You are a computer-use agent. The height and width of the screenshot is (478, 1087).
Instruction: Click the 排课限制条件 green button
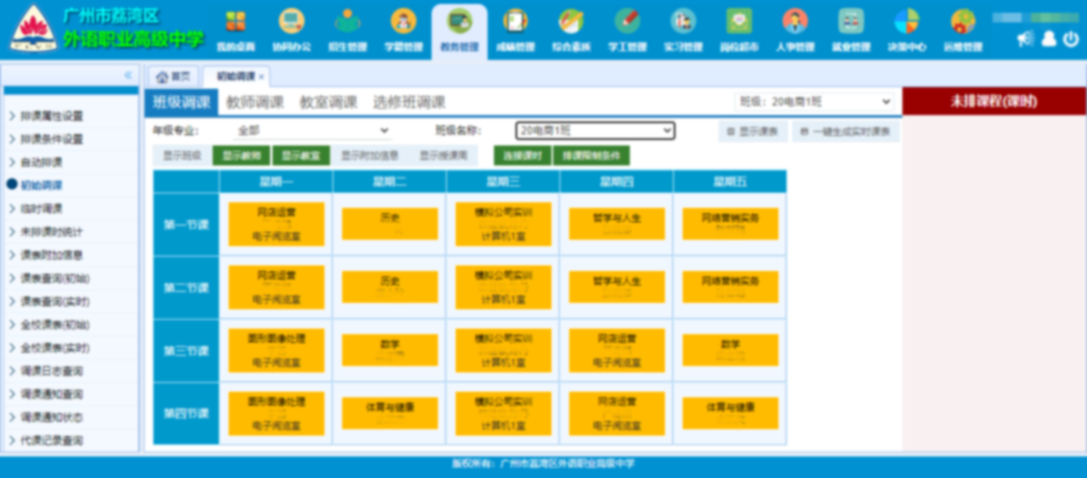pyautogui.click(x=591, y=156)
